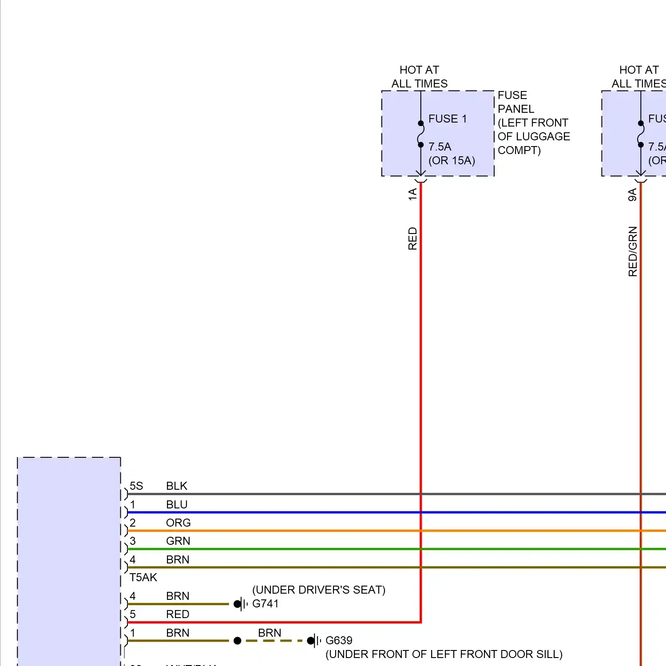Viewport: 666px width, 666px height.
Task: Click the "(UNDER DRIVER'S SEAT)" location note
Action: tap(319, 590)
